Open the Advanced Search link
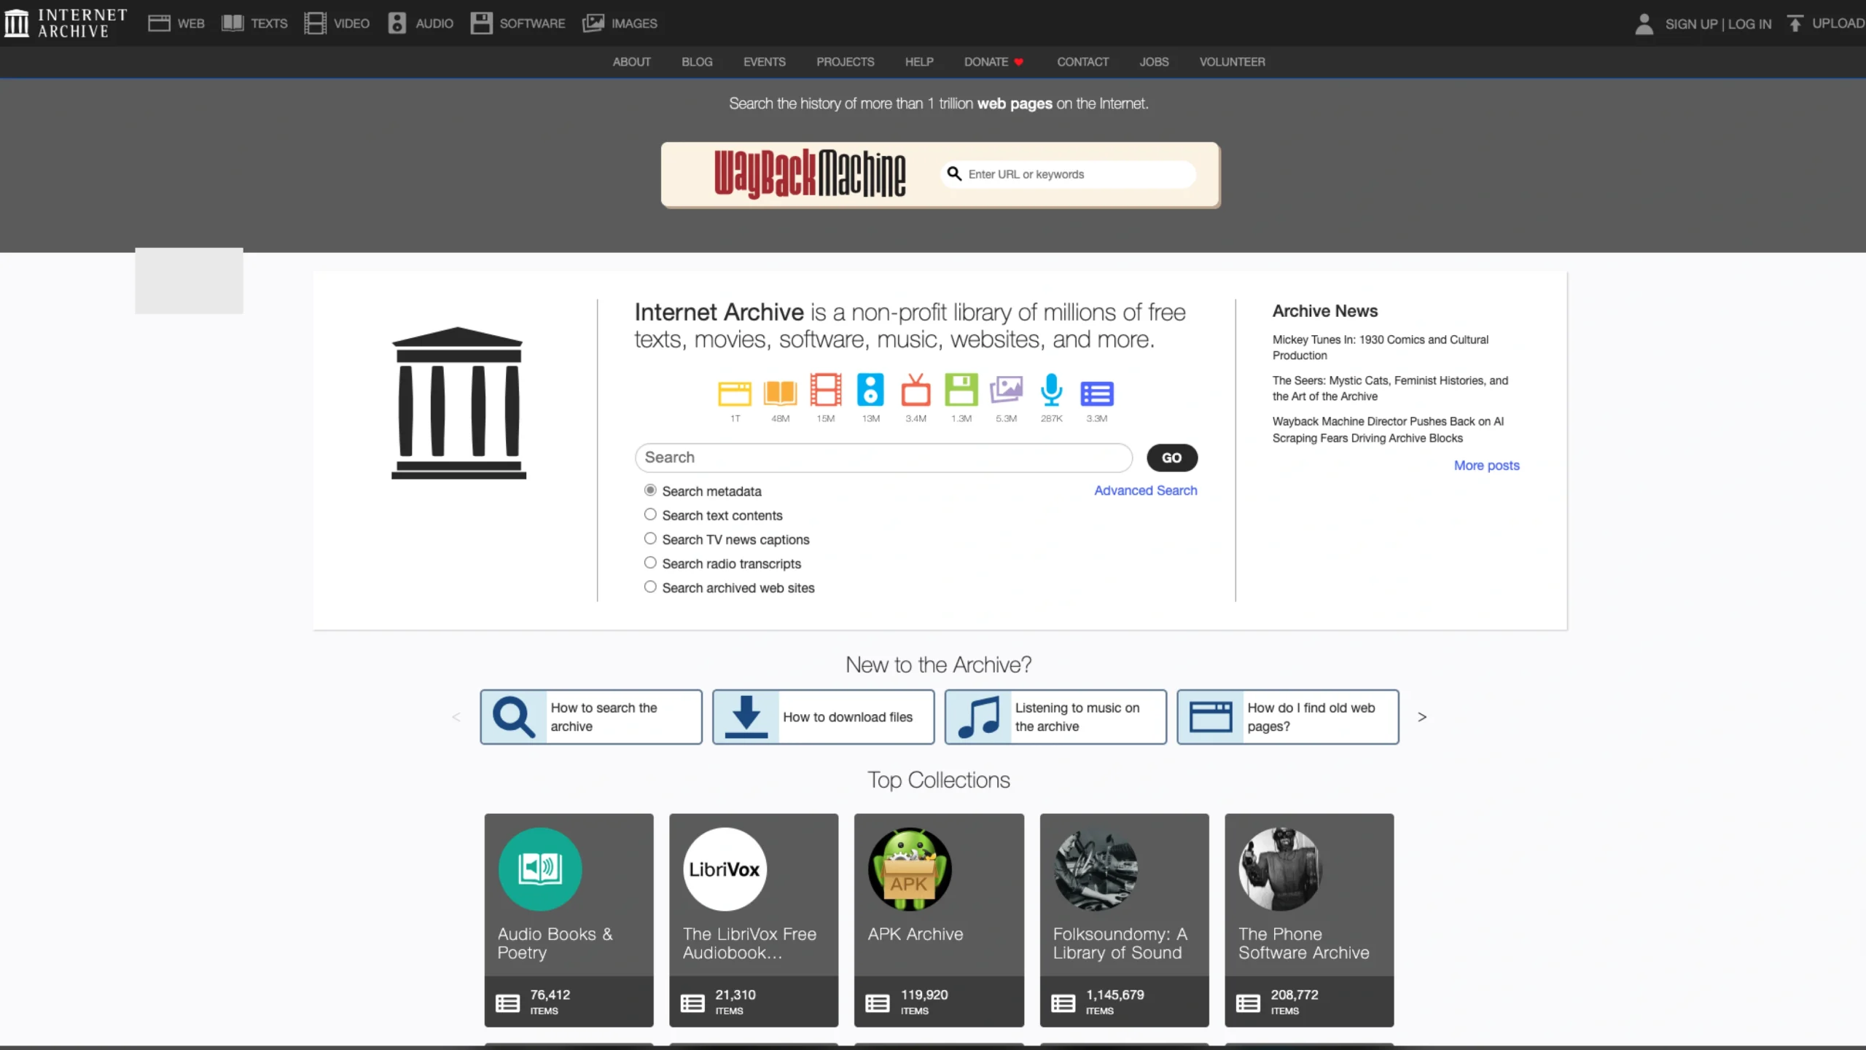1866x1050 pixels. 1145,490
